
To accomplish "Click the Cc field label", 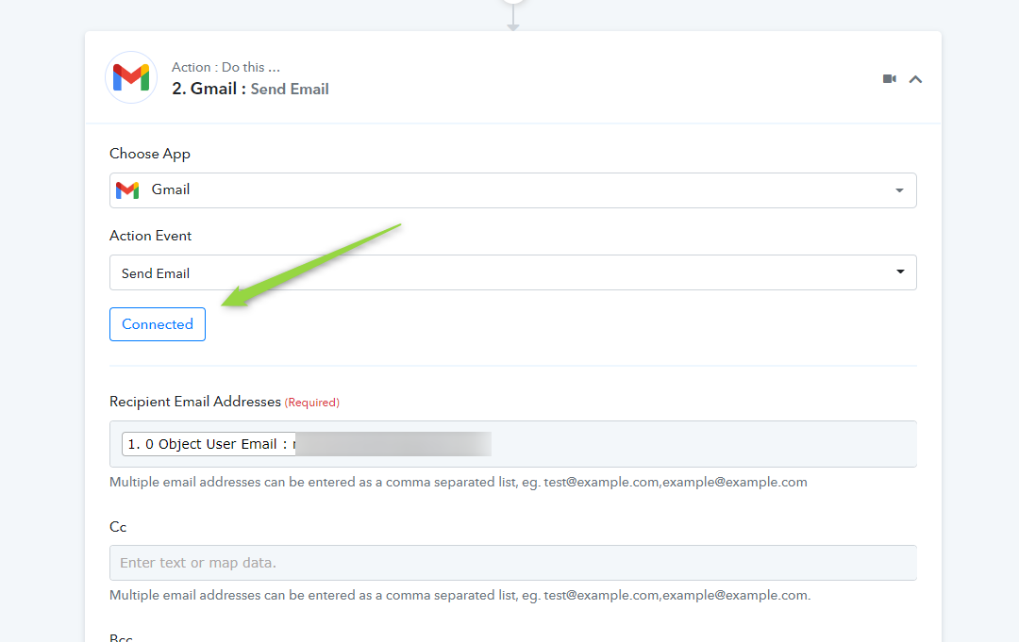I will pos(118,527).
